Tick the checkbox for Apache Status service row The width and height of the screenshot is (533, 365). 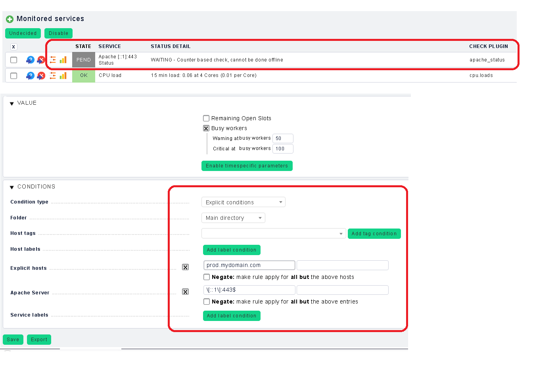click(x=14, y=60)
